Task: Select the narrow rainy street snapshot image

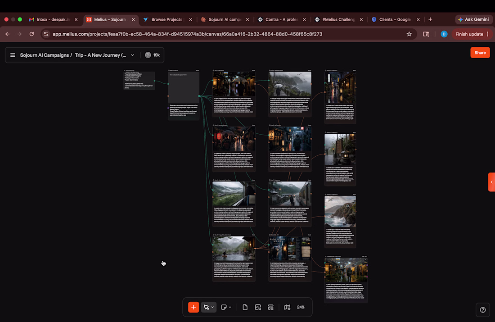Action: [x=340, y=87]
